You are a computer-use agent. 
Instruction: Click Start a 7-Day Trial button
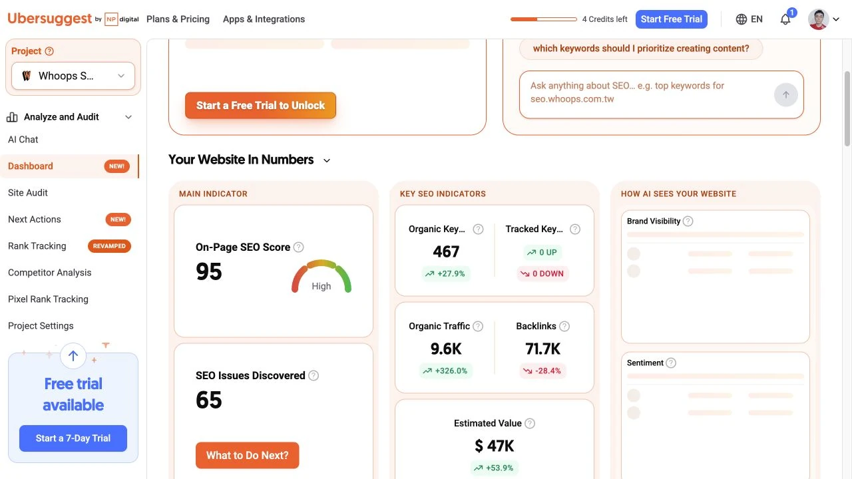[73, 438]
